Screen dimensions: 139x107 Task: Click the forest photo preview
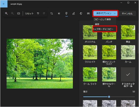tap(40, 64)
